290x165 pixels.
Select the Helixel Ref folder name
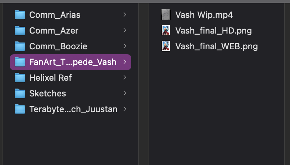[51, 78]
